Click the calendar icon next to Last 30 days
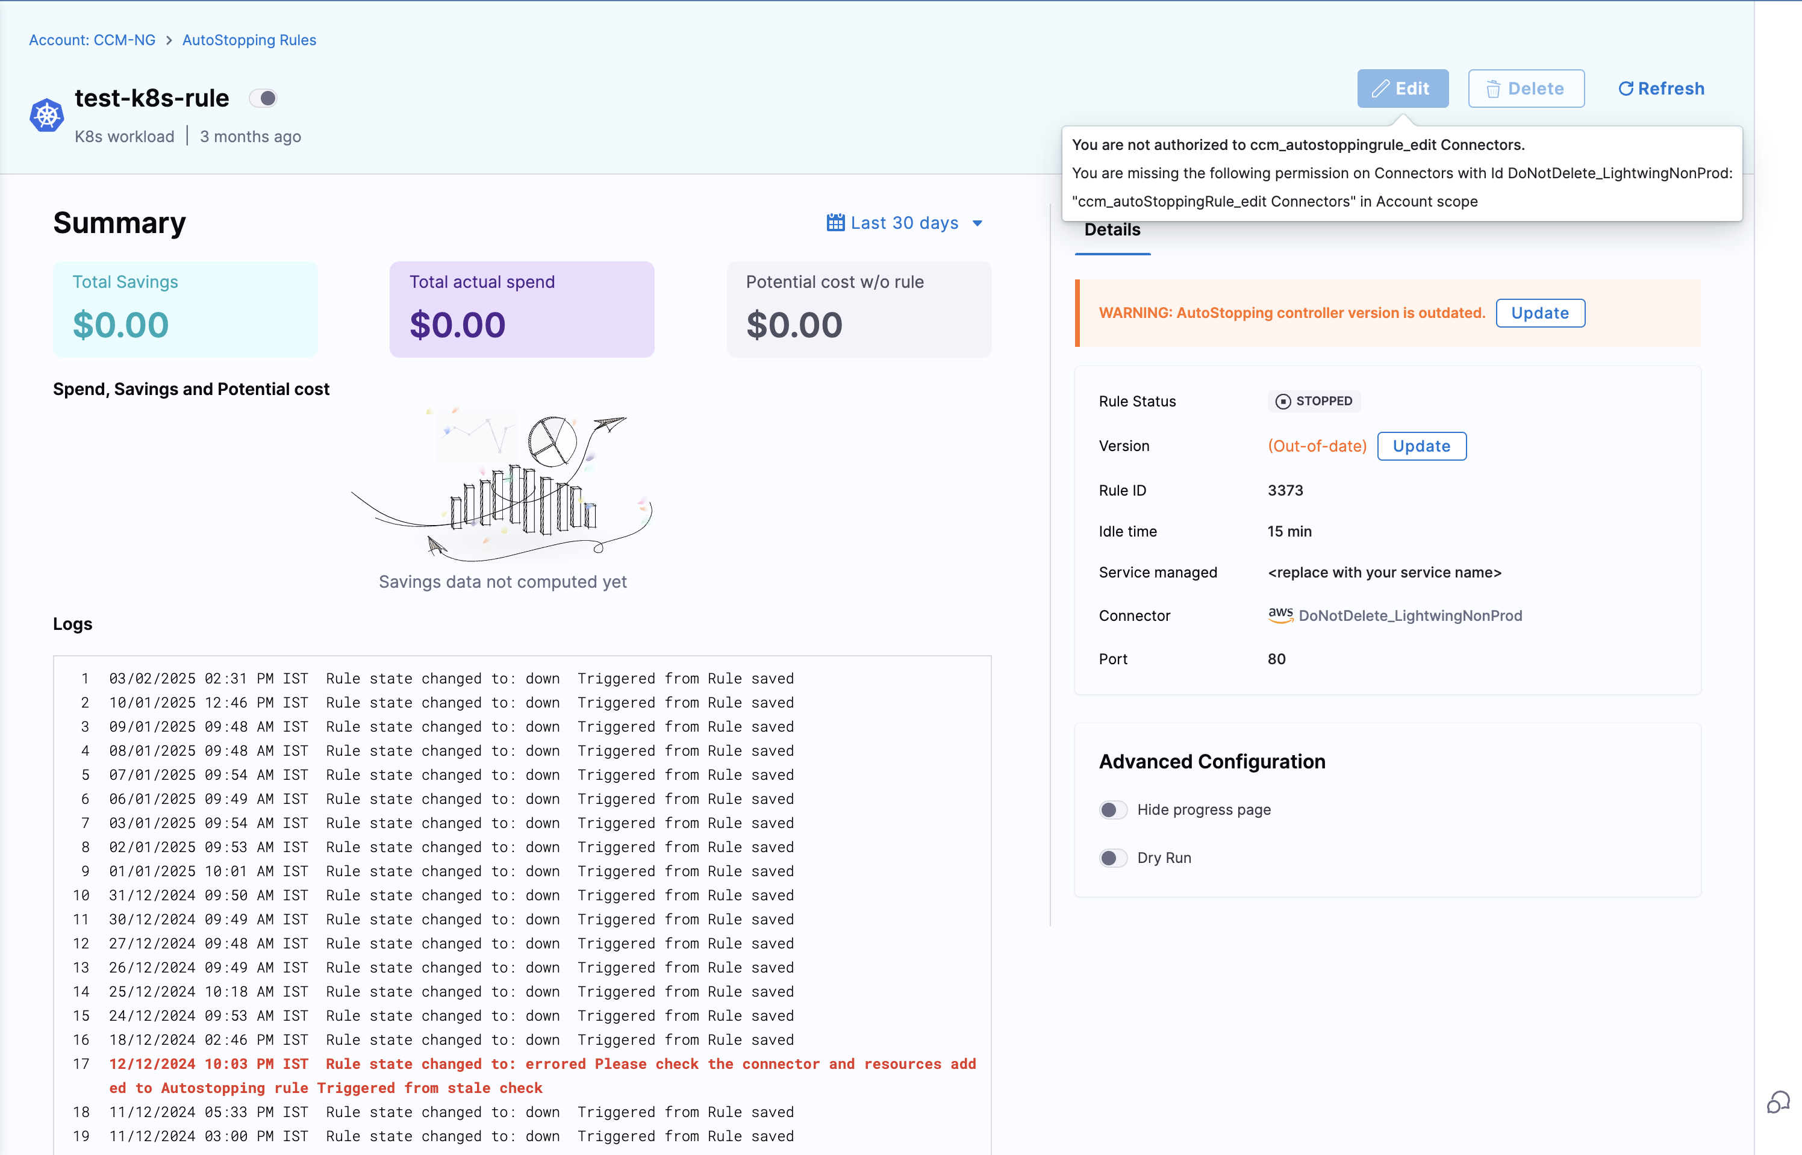This screenshot has width=1802, height=1155. pos(835,223)
